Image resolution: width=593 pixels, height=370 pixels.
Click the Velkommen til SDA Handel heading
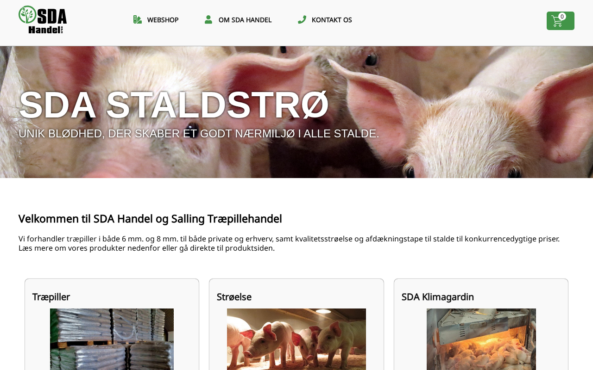(150, 219)
